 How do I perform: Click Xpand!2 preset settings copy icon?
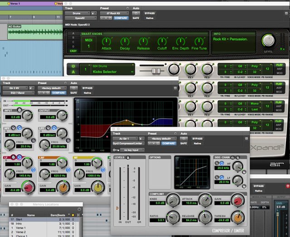pos(110,18)
